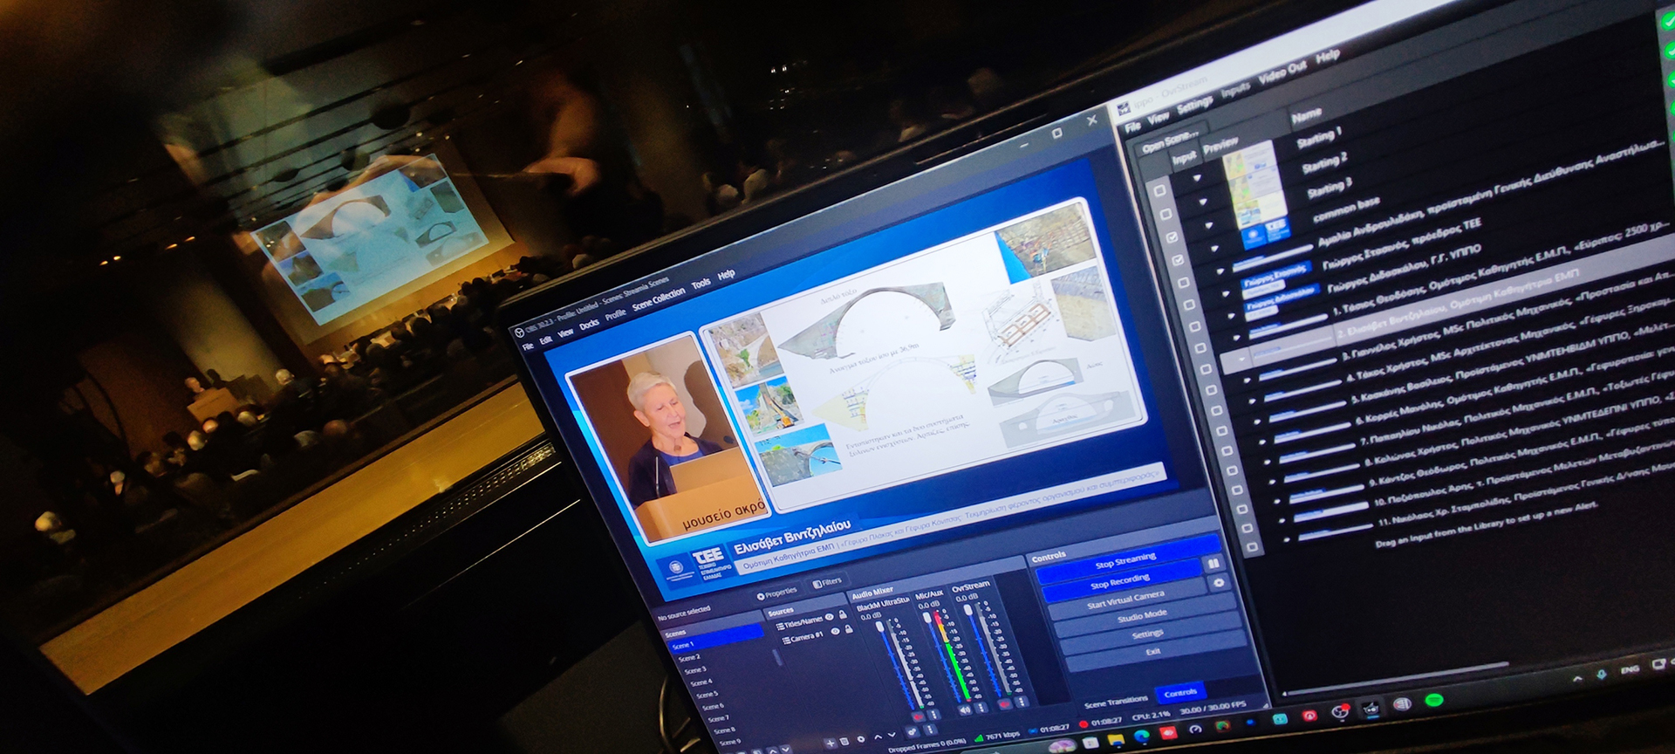
Task: Check the Αμαλία Ανδρουλιδάκη row checkbox
Action: tap(1184, 282)
